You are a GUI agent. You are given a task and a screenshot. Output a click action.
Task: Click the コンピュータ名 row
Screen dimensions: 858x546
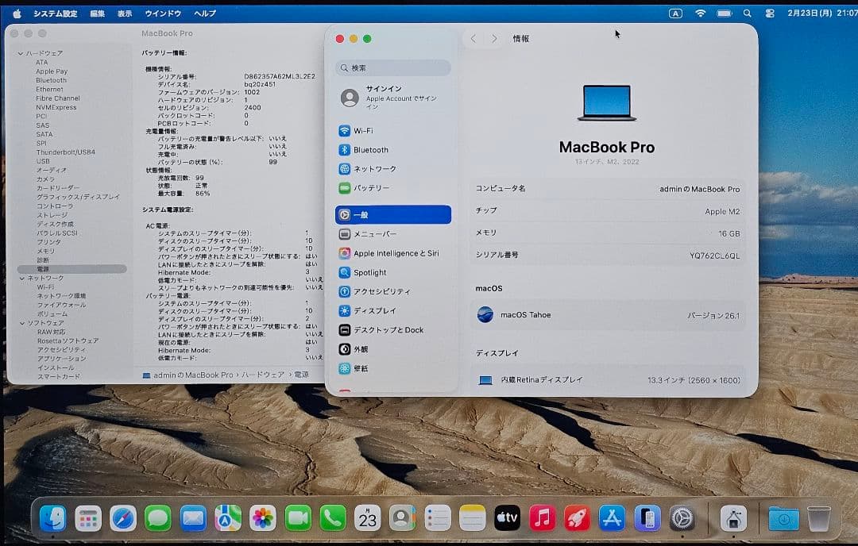608,189
